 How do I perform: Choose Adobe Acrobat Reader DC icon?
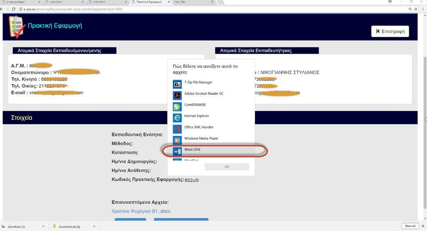pyautogui.click(x=177, y=95)
